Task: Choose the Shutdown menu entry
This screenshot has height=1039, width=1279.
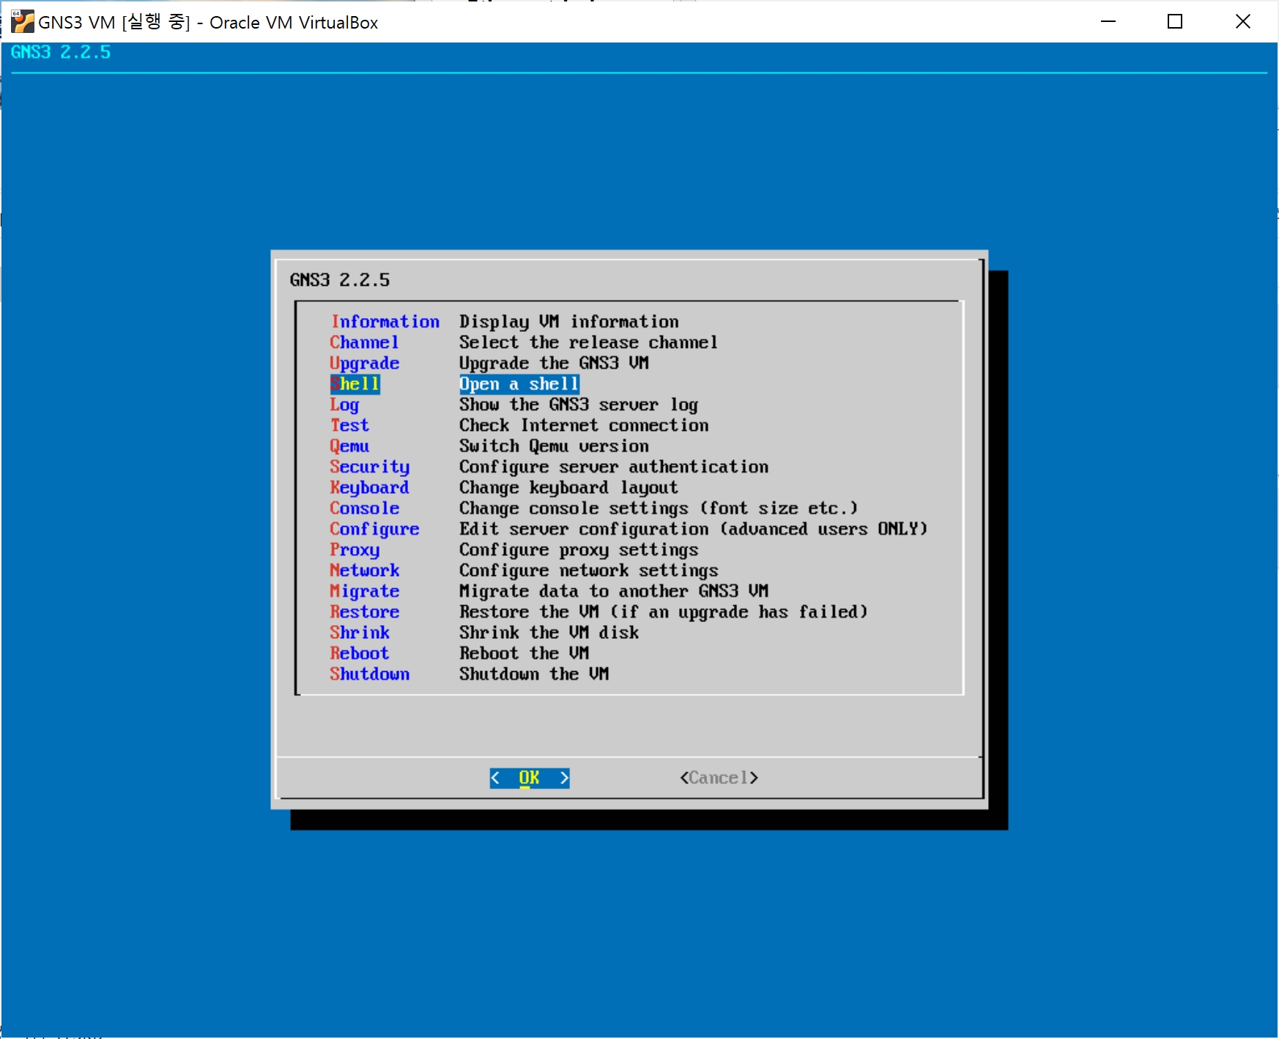Action: pyautogui.click(x=370, y=673)
